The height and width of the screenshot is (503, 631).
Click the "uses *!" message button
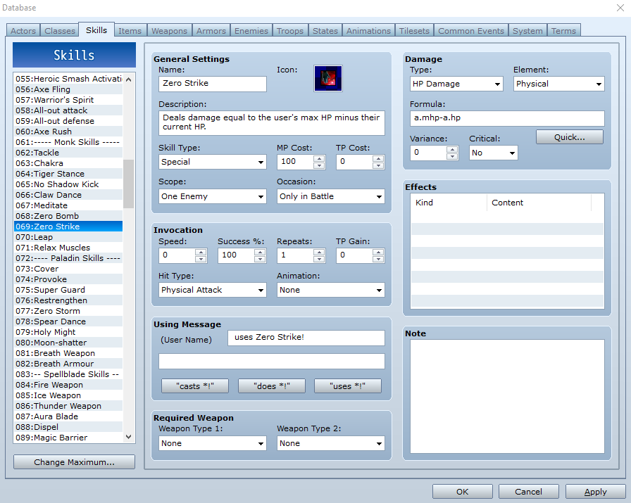(x=348, y=386)
